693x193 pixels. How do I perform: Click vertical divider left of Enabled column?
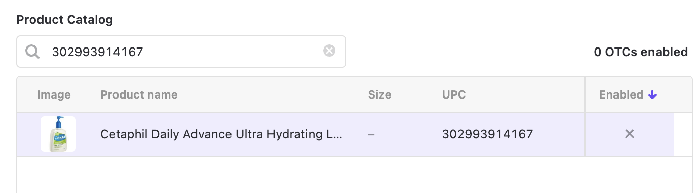[x=585, y=116]
